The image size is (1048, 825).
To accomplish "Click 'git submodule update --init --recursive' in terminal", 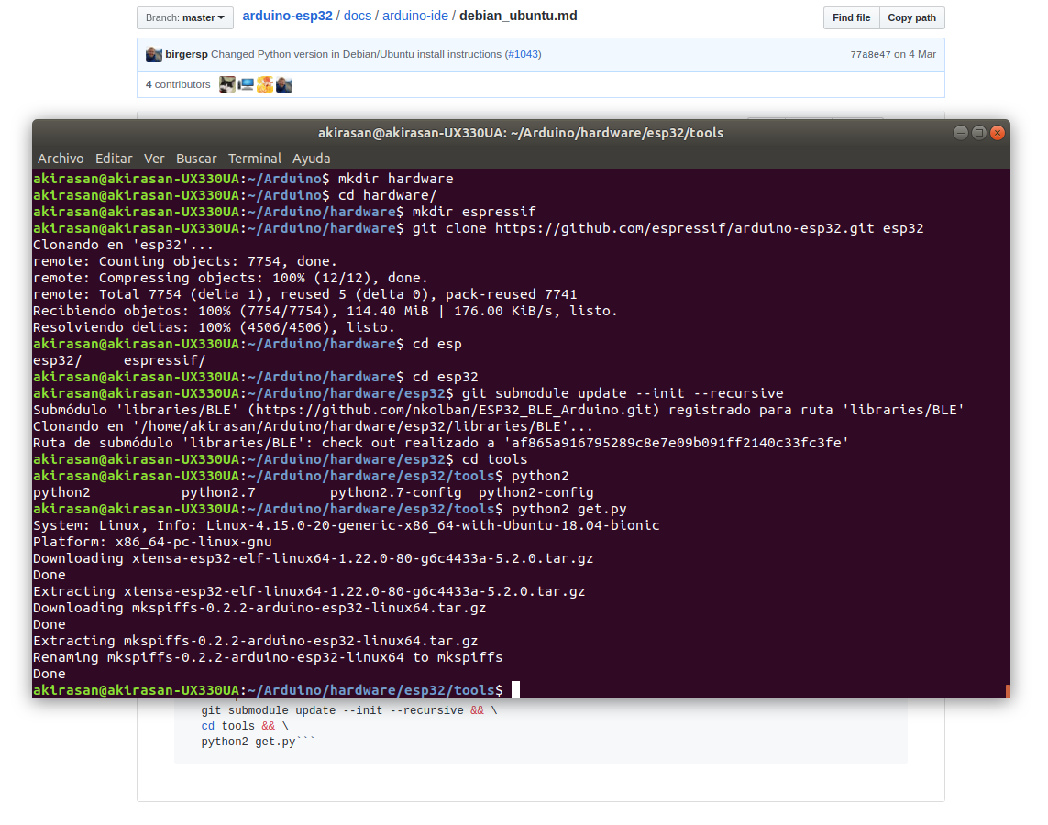I will tap(623, 393).
